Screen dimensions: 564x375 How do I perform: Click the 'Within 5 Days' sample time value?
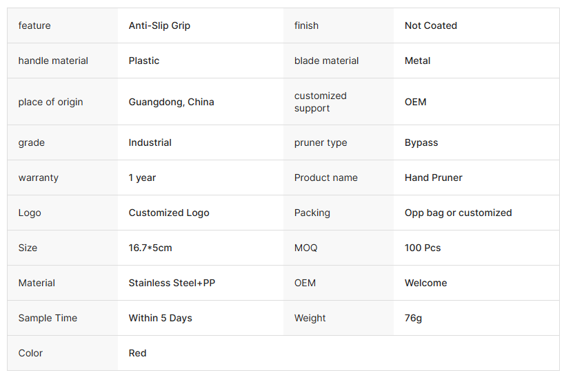(160, 318)
